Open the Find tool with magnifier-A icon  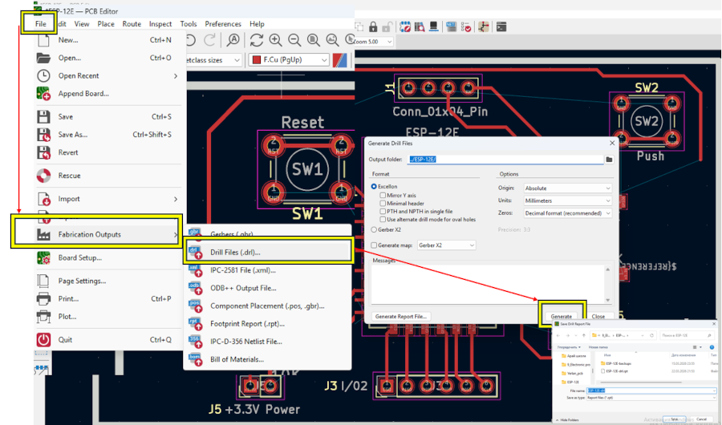[x=233, y=41]
